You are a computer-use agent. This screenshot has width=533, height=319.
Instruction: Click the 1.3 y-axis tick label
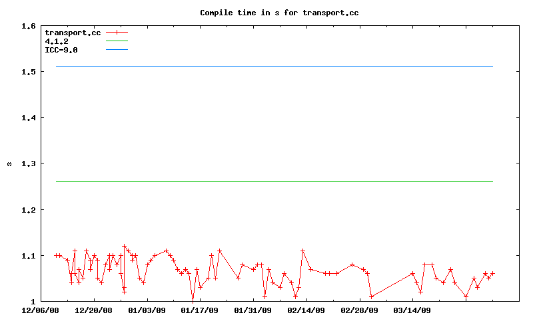tap(28, 163)
